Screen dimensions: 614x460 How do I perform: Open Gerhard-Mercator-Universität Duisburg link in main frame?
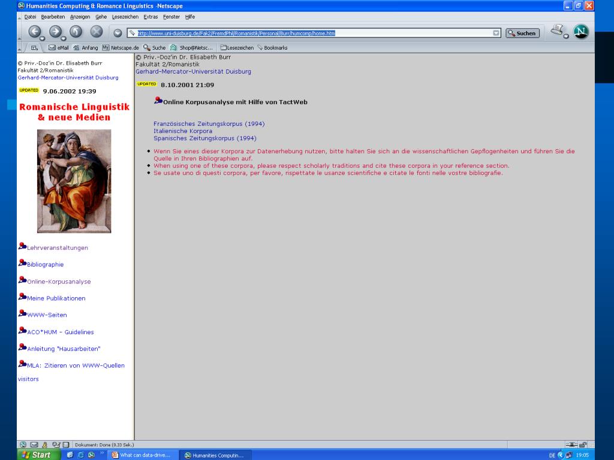point(193,72)
